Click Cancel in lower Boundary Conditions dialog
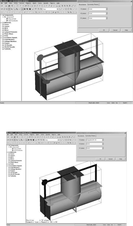The height and width of the screenshot is (226, 133). [x=110, y=159]
